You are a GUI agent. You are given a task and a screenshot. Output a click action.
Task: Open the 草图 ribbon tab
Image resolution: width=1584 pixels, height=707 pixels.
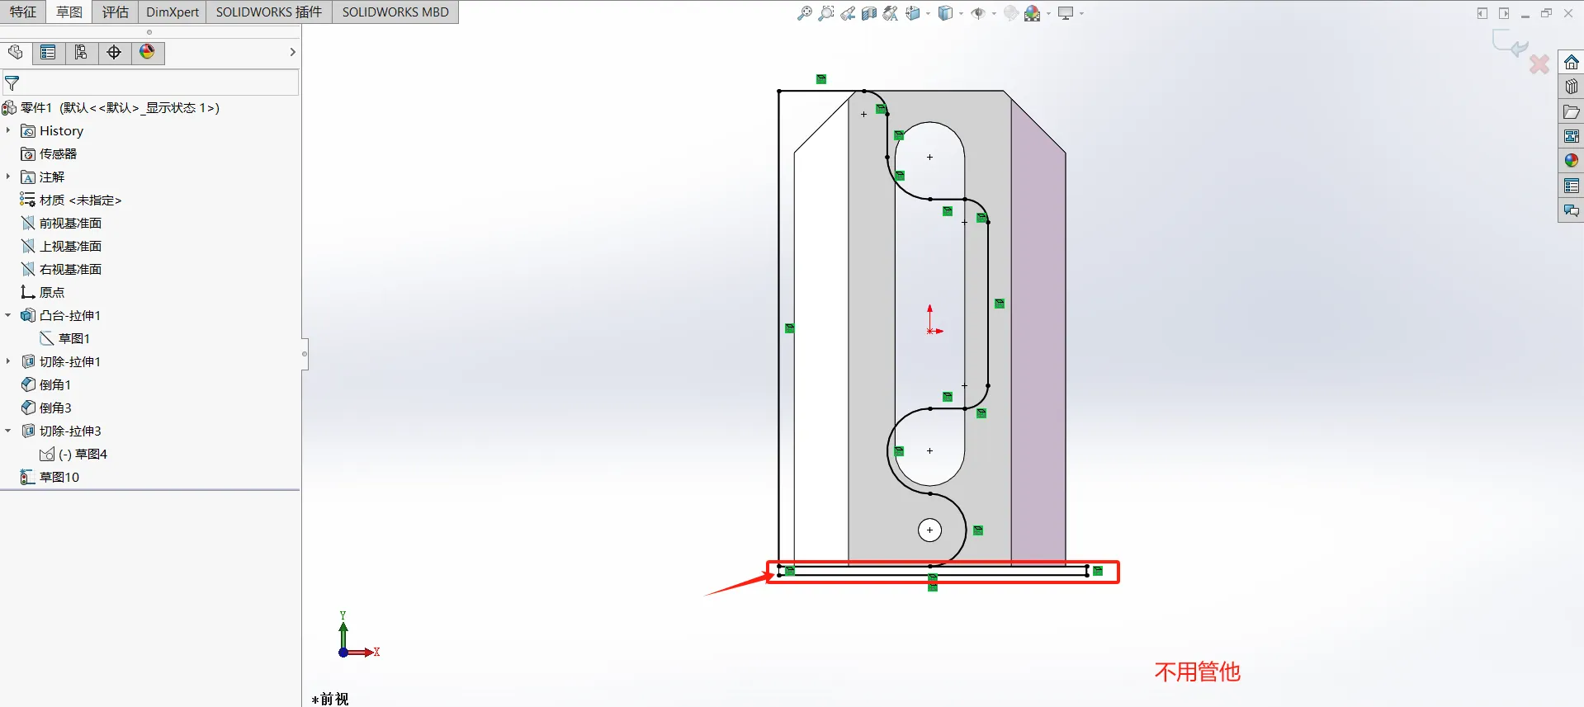(x=69, y=12)
